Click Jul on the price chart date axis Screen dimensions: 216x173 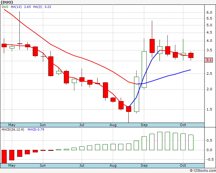click(82, 125)
